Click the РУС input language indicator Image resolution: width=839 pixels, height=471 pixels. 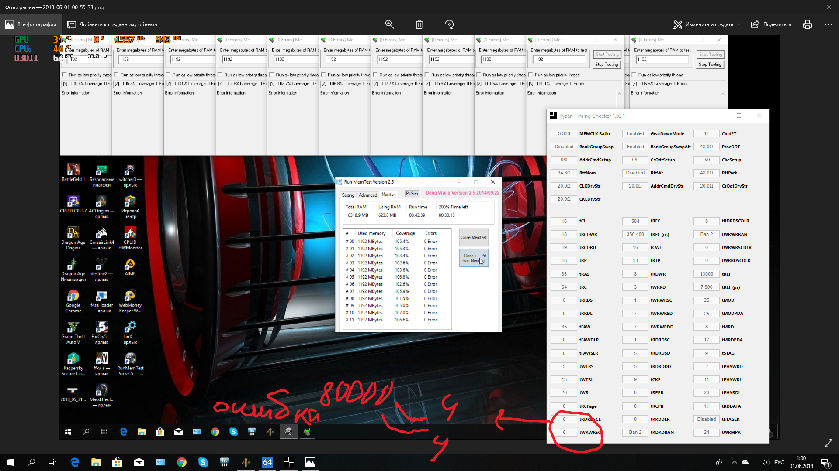coord(779,462)
